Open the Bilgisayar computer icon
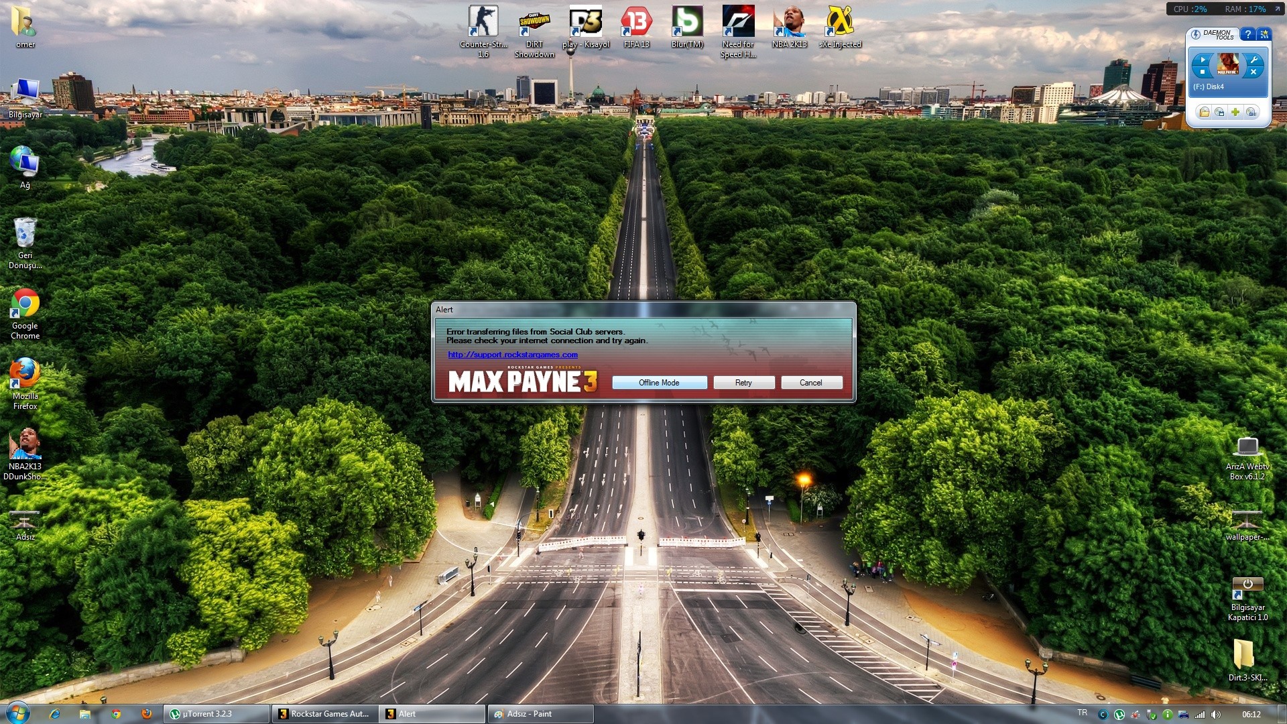The height and width of the screenshot is (724, 1287). pyautogui.click(x=25, y=98)
